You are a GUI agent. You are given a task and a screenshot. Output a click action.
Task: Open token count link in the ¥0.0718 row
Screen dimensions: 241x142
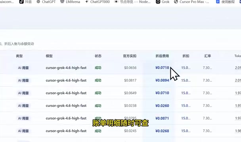click(x=238, y=67)
